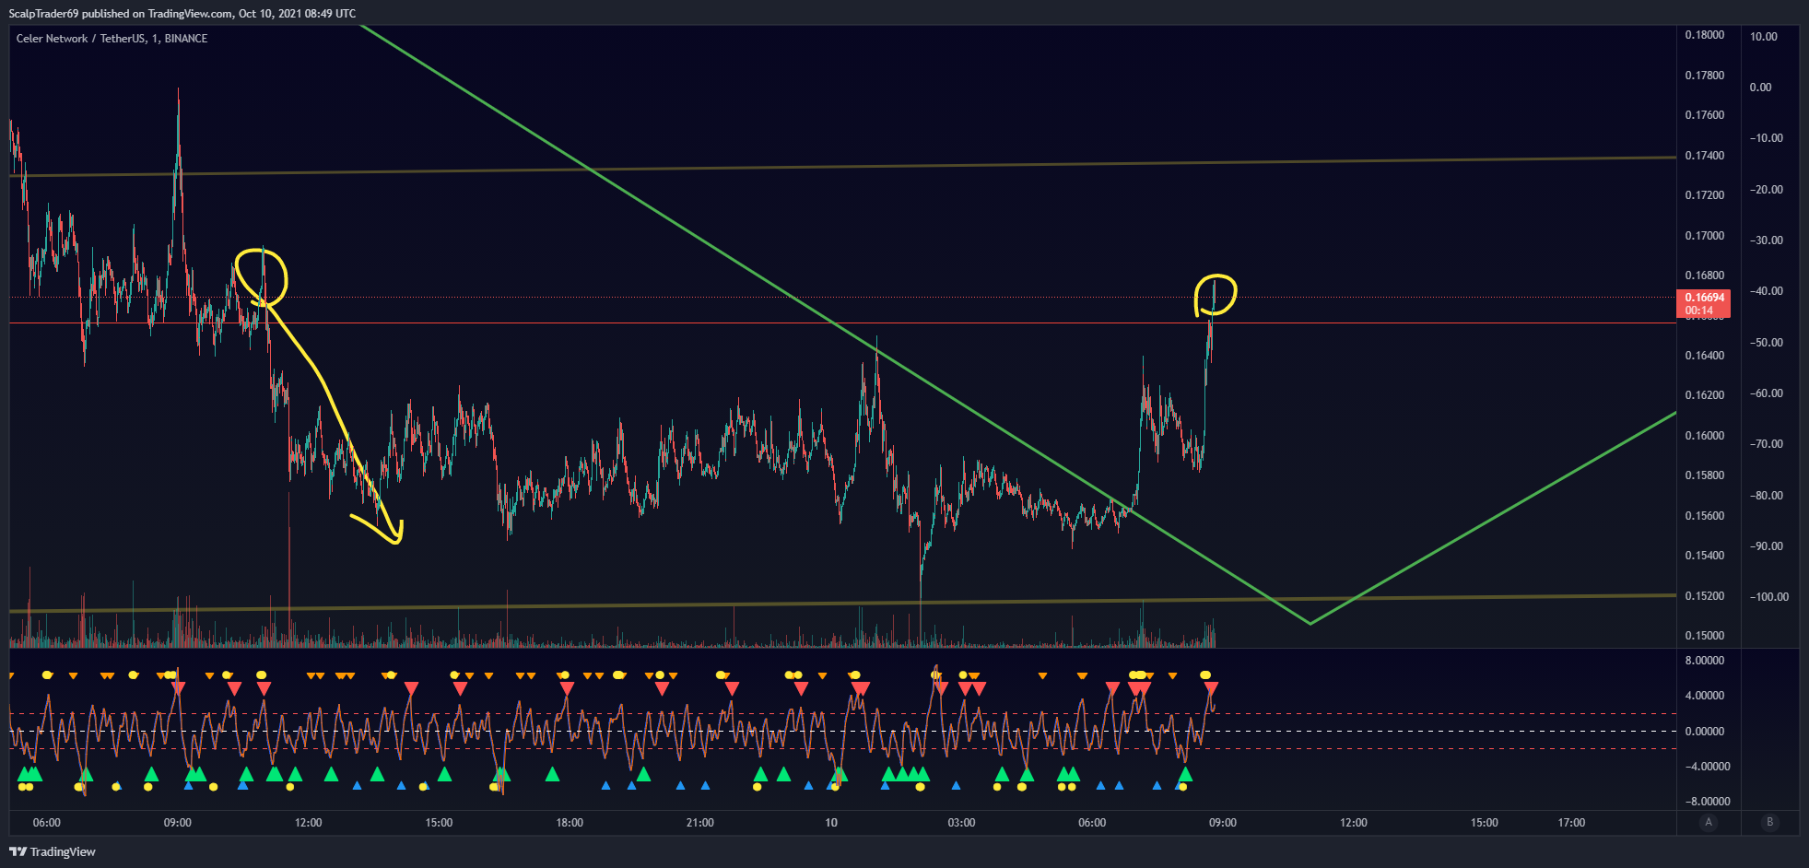
Task: Click the −10.00 secondary scale value
Action: tap(1767, 138)
